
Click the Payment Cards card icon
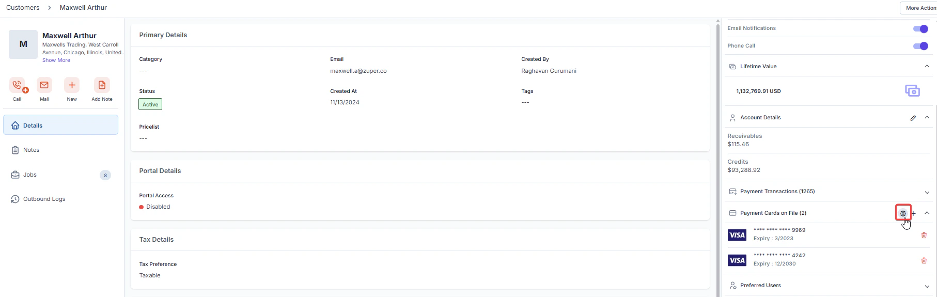pyautogui.click(x=732, y=213)
